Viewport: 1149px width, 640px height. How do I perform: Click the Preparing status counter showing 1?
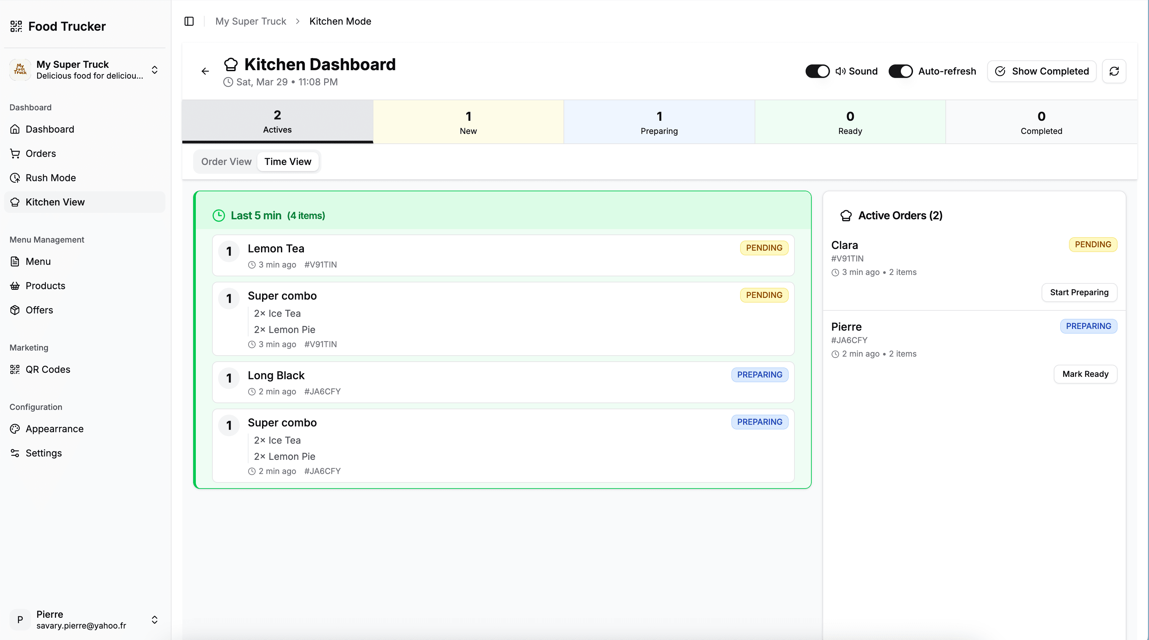coord(659,122)
